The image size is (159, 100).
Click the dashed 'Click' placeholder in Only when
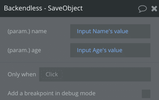point(52,74)
